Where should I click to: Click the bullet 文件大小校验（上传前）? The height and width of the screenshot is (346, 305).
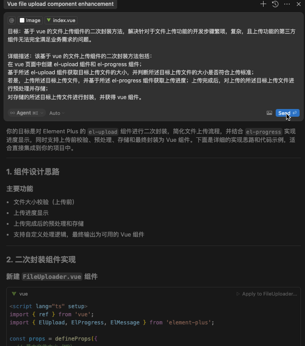coord(45,202)
